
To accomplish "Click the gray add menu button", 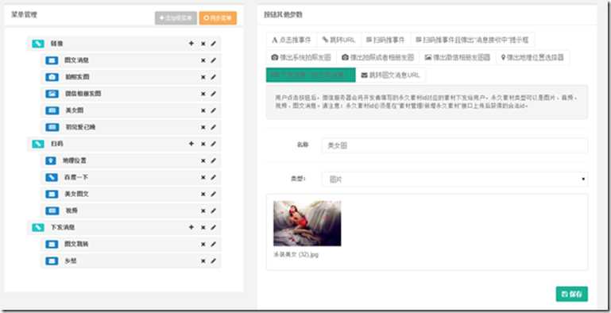I will (176, 18).
